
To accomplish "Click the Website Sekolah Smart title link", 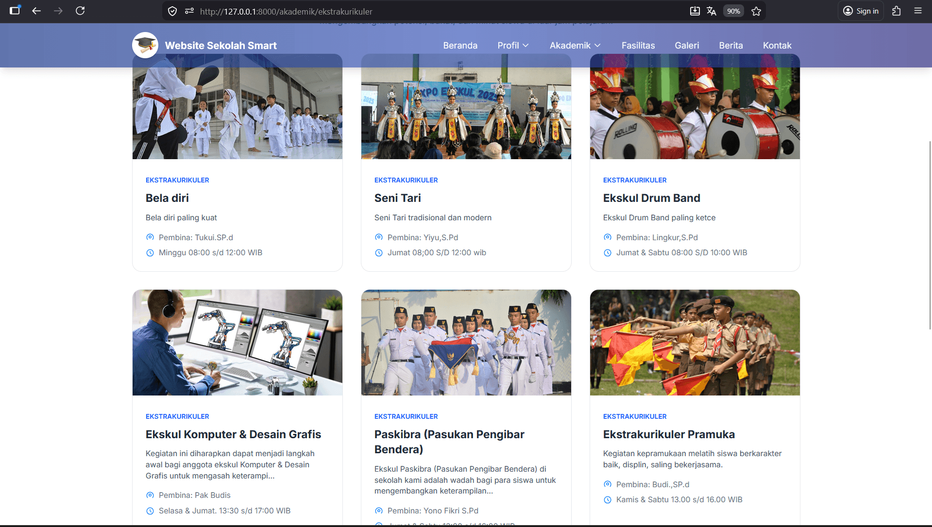I will point(221,46).
